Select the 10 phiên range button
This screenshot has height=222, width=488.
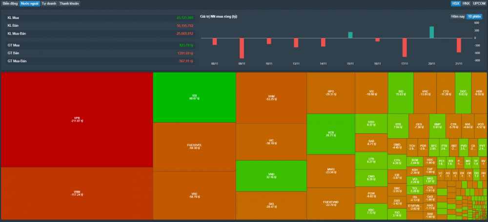point(474,17)
